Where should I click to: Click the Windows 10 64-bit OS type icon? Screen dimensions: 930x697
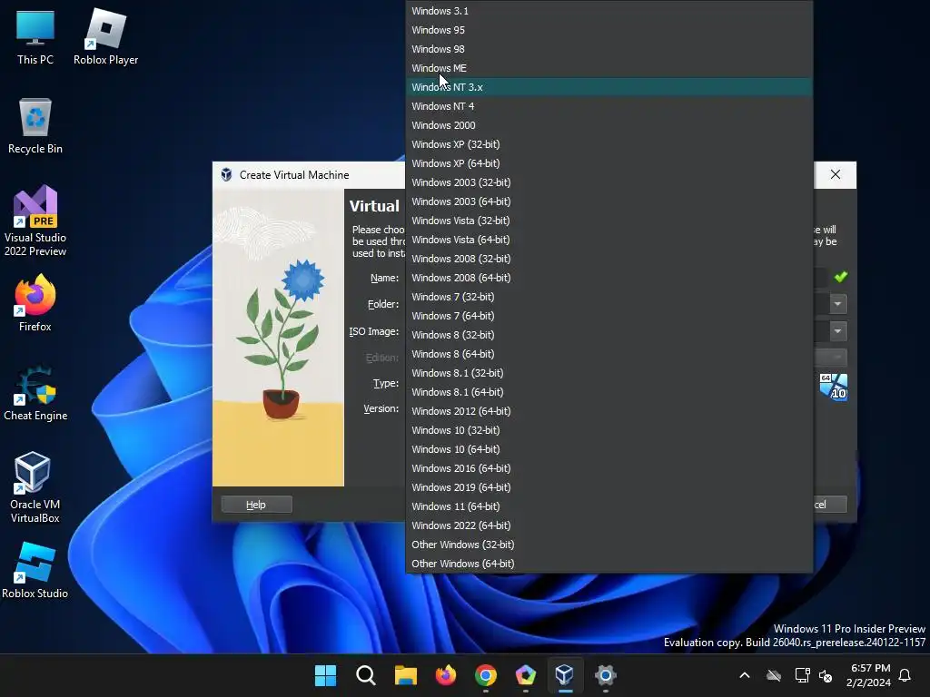pyautogui.click(x=834, y=387)
